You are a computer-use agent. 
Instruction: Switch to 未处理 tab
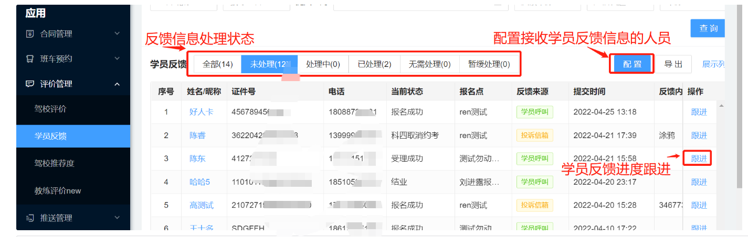click(270, 64)
